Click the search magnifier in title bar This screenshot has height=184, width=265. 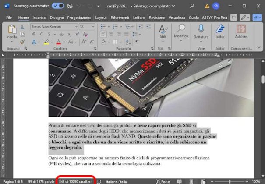tap(192, 6)
